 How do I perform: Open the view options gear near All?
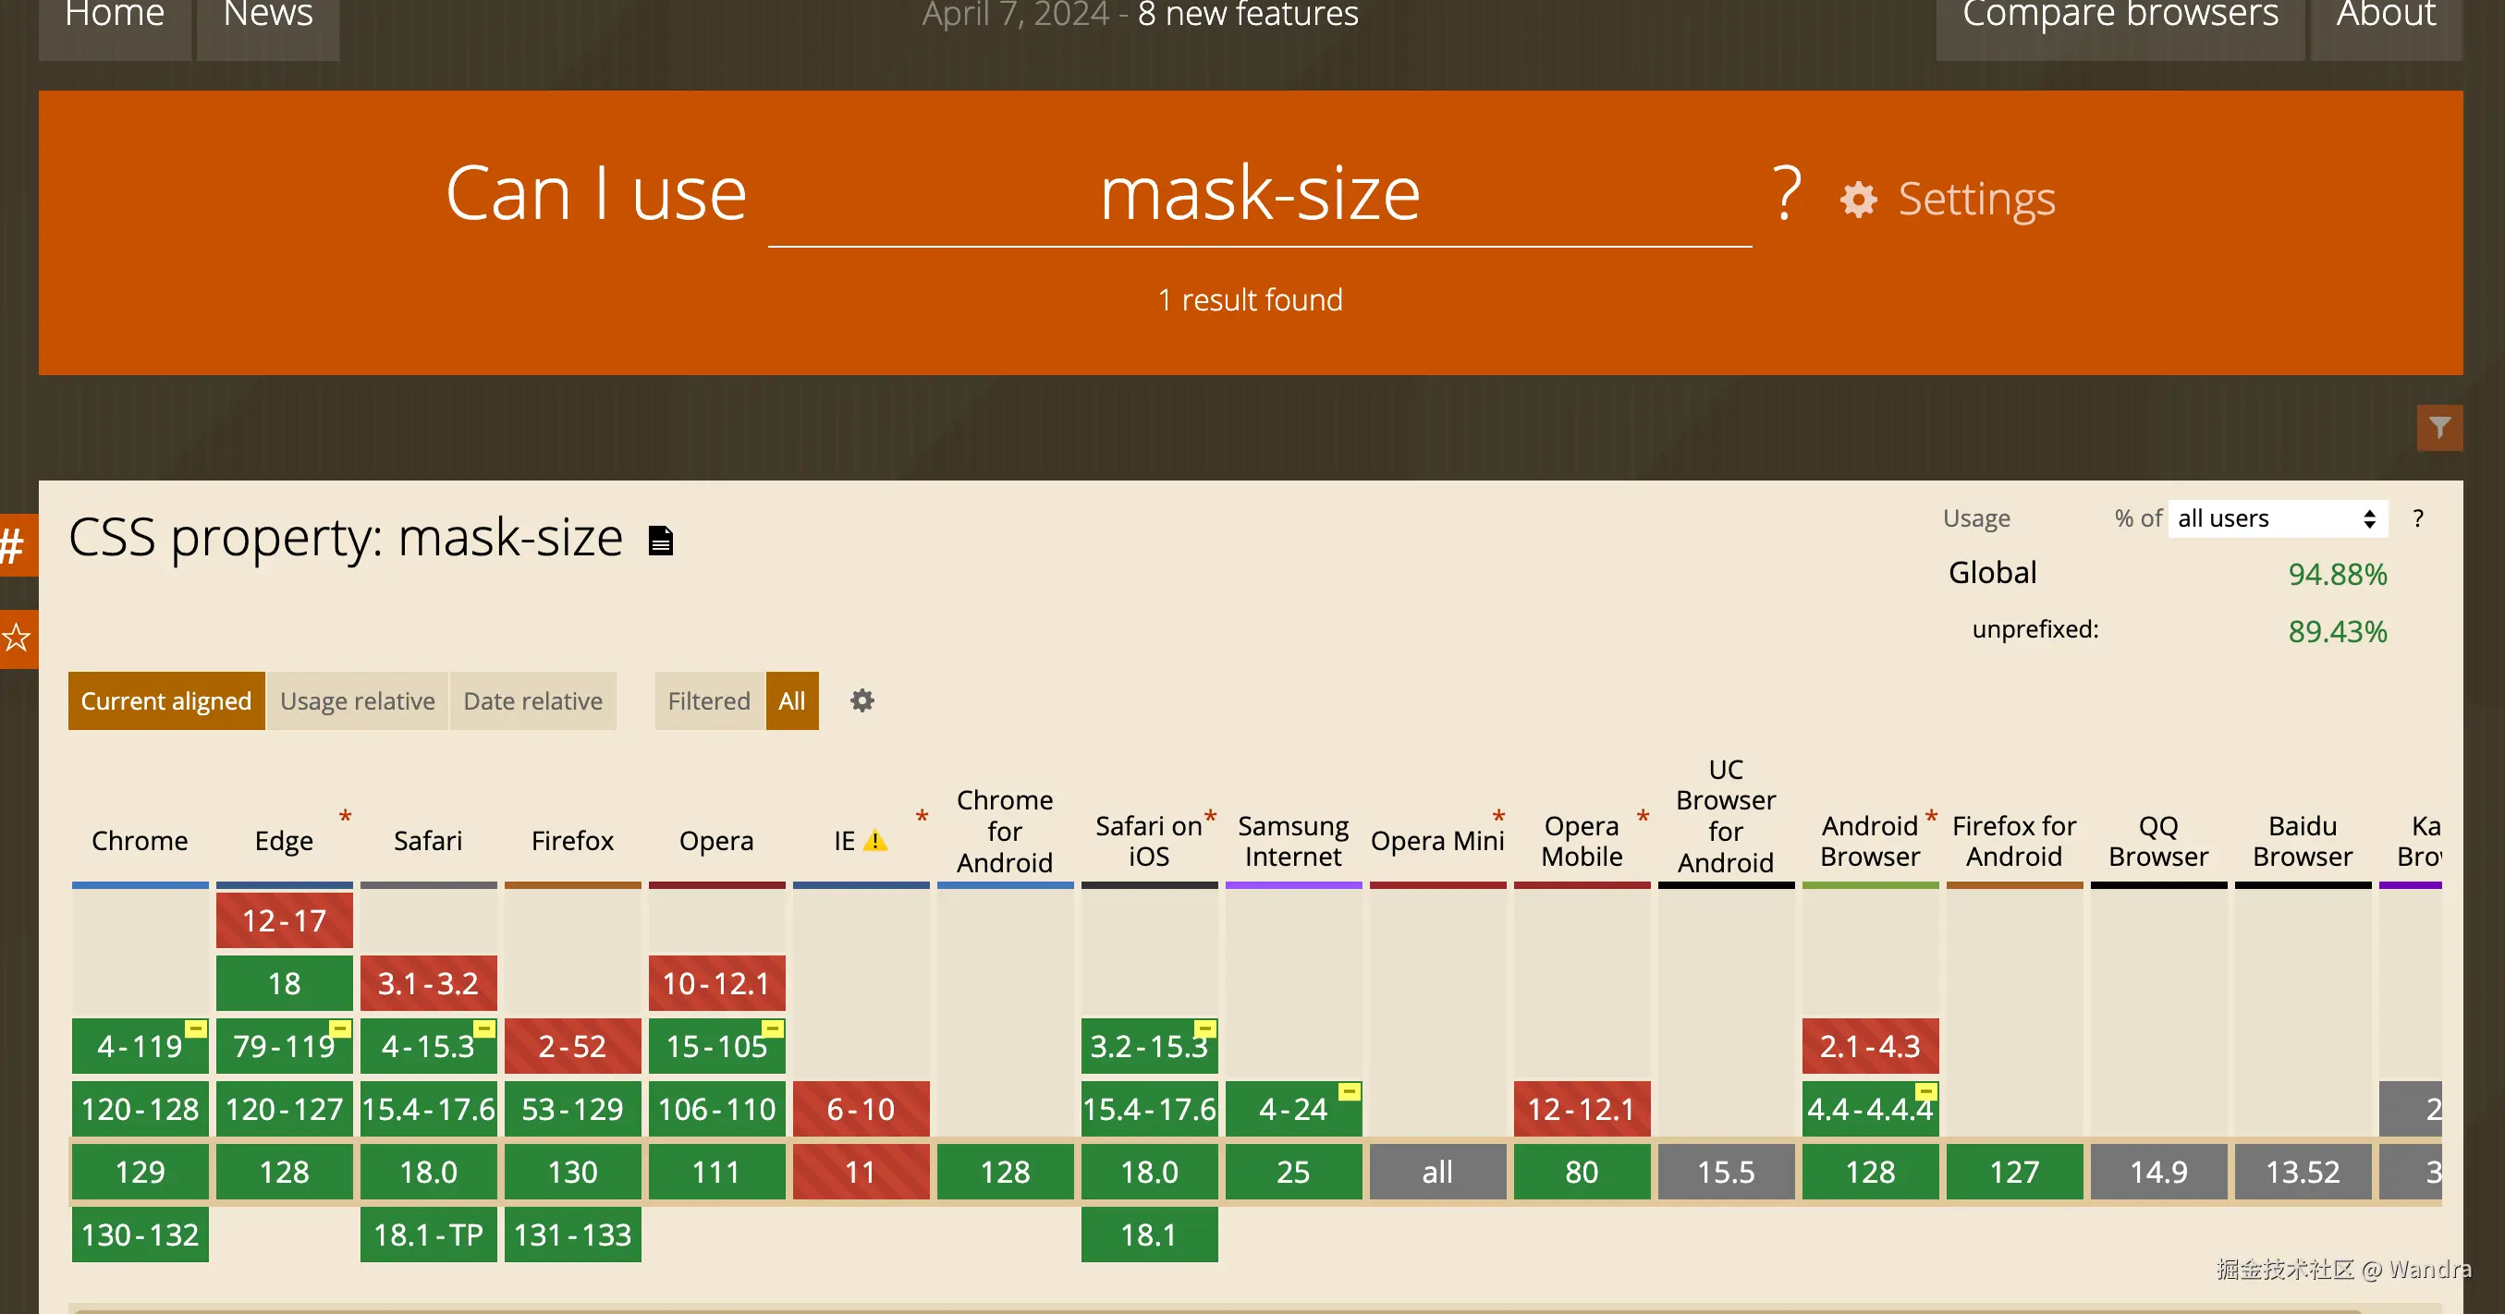pyautogui.click(x=861, y=700)
